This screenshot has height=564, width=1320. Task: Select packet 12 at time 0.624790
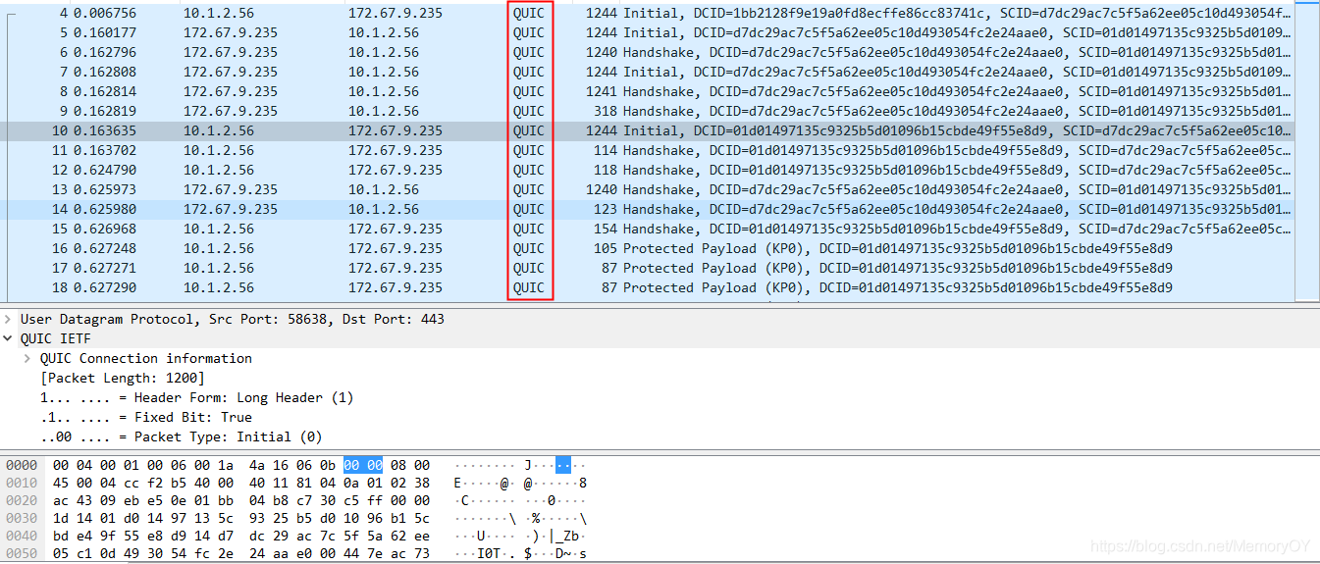click(x=648, y=170)
